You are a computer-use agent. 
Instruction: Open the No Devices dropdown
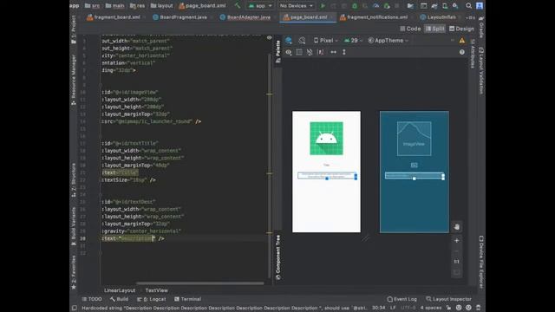click(296, 6)
